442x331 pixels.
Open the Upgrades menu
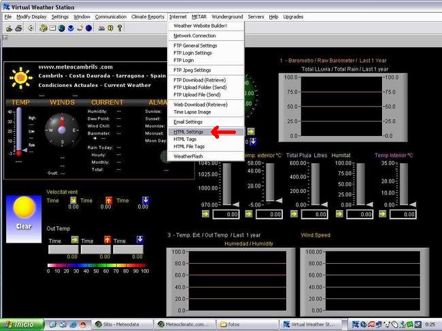(x=293, y=17)
